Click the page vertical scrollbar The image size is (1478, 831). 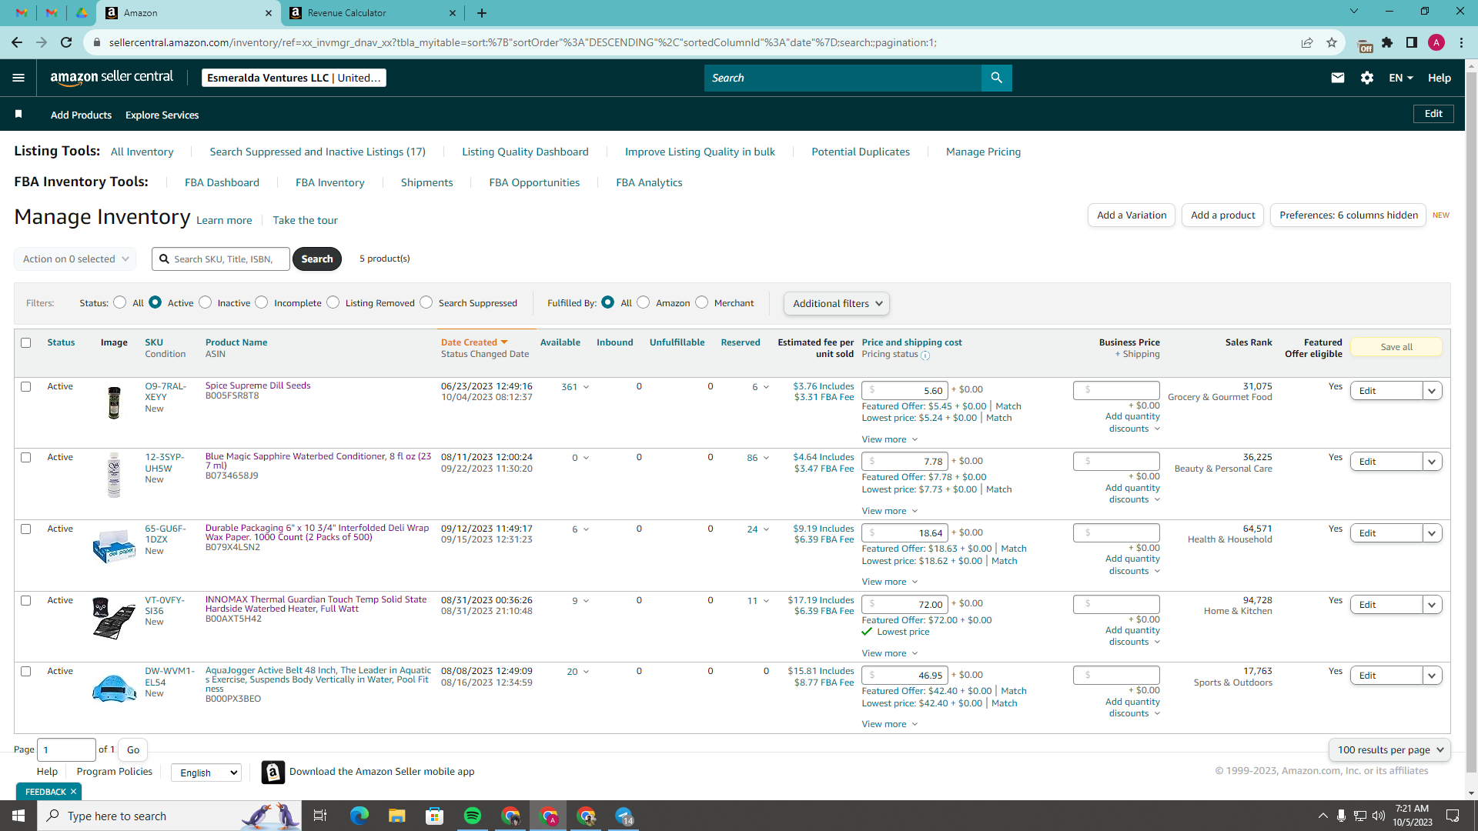pyautogui.click(x=1471, y=423)
